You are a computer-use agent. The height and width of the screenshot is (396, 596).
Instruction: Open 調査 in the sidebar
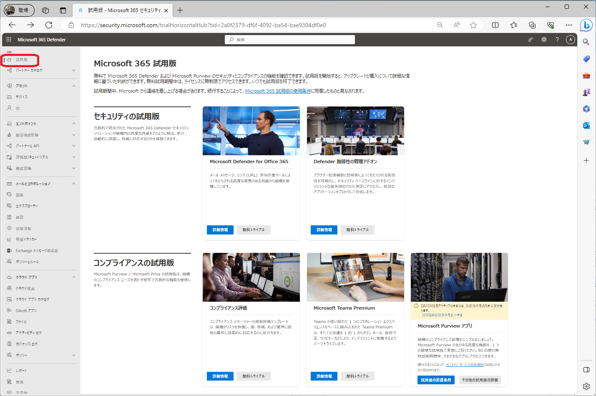pyautogui.click(x=20, y=195)
